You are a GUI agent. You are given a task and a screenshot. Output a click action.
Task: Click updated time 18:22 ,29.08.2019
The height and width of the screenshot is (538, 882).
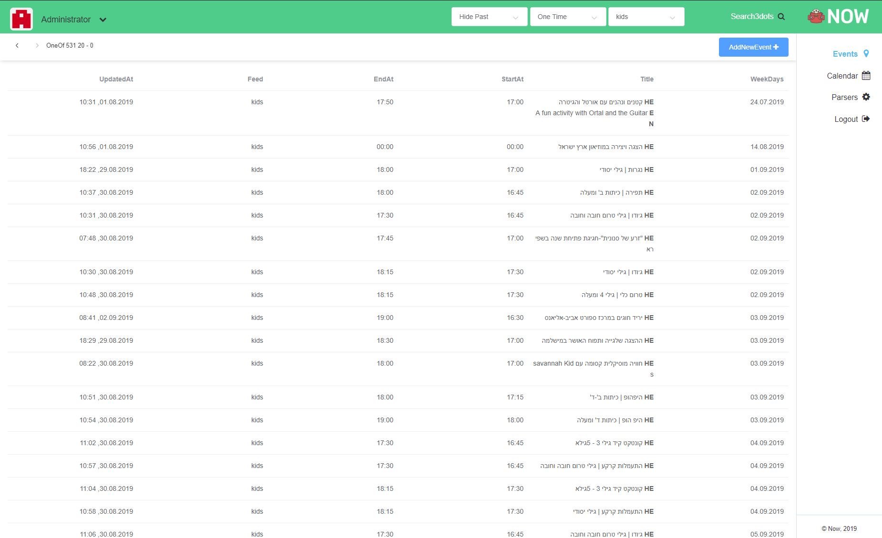coord(106,169)
